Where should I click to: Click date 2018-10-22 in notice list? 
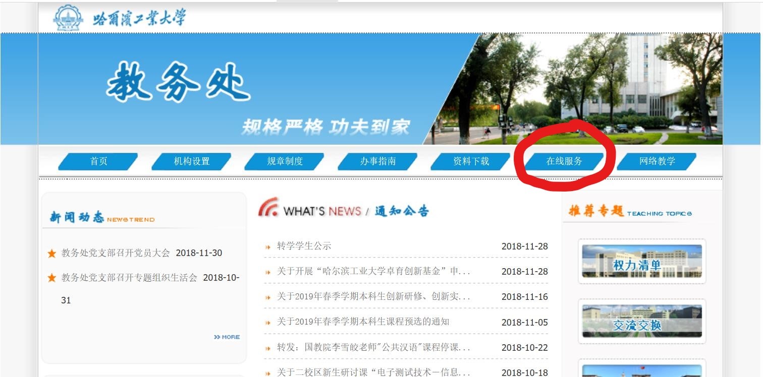point(525,348)
